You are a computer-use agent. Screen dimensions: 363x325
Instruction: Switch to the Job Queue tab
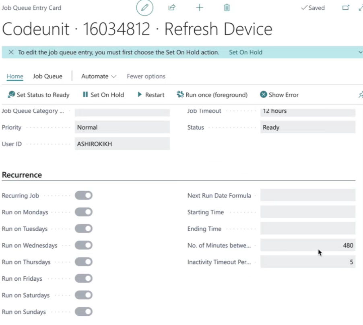[47, 76]
